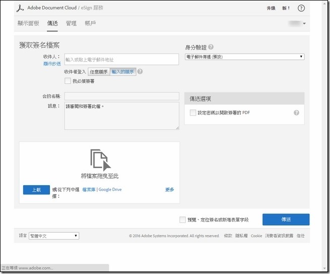330x274 pixels.
Task: Click the 顯示抄送 link
Action: click(52, 64)
